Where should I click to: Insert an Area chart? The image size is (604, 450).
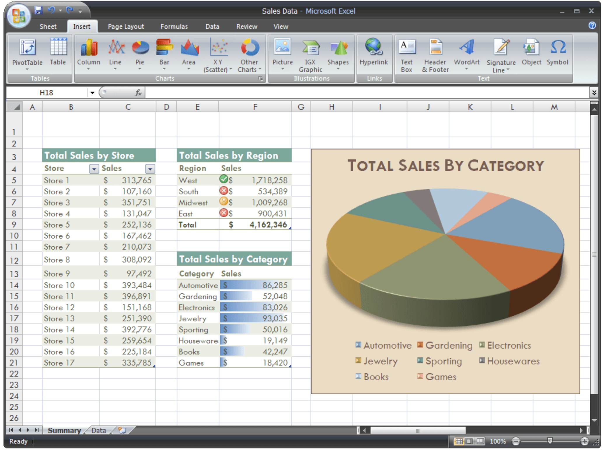(x=189, y=55)
